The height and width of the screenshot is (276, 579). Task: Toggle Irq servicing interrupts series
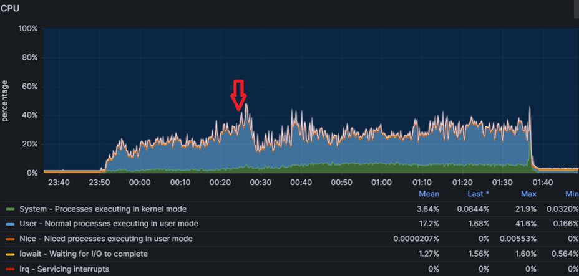coord(64,269)
